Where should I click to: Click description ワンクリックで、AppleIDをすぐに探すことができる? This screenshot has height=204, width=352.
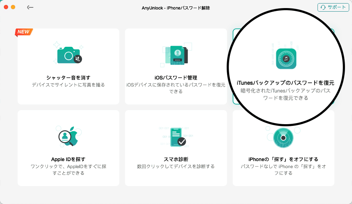[x=68, y=170]
